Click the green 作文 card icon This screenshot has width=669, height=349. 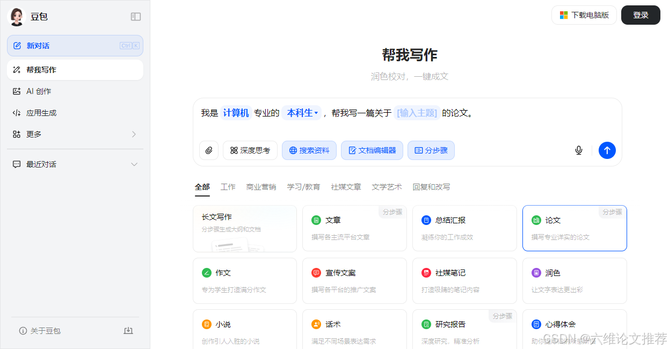207,273
